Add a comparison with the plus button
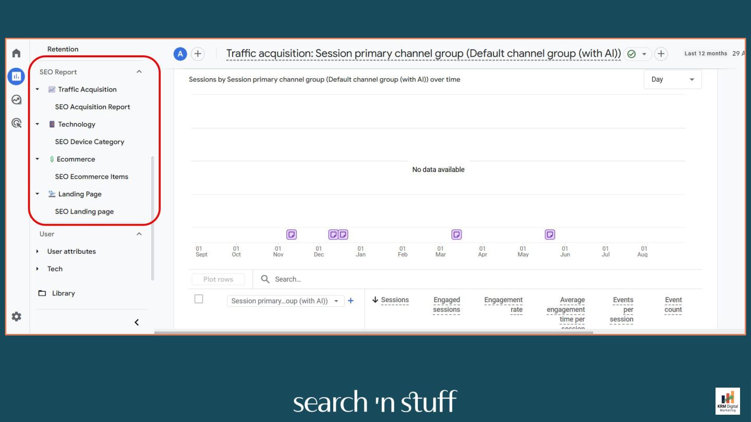Viewport: 751px width, 422px height. pyautogui.click(x=198, y=54)
